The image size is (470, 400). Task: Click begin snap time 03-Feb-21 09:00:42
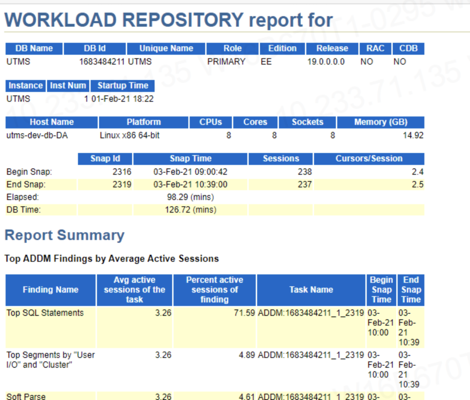190,172
